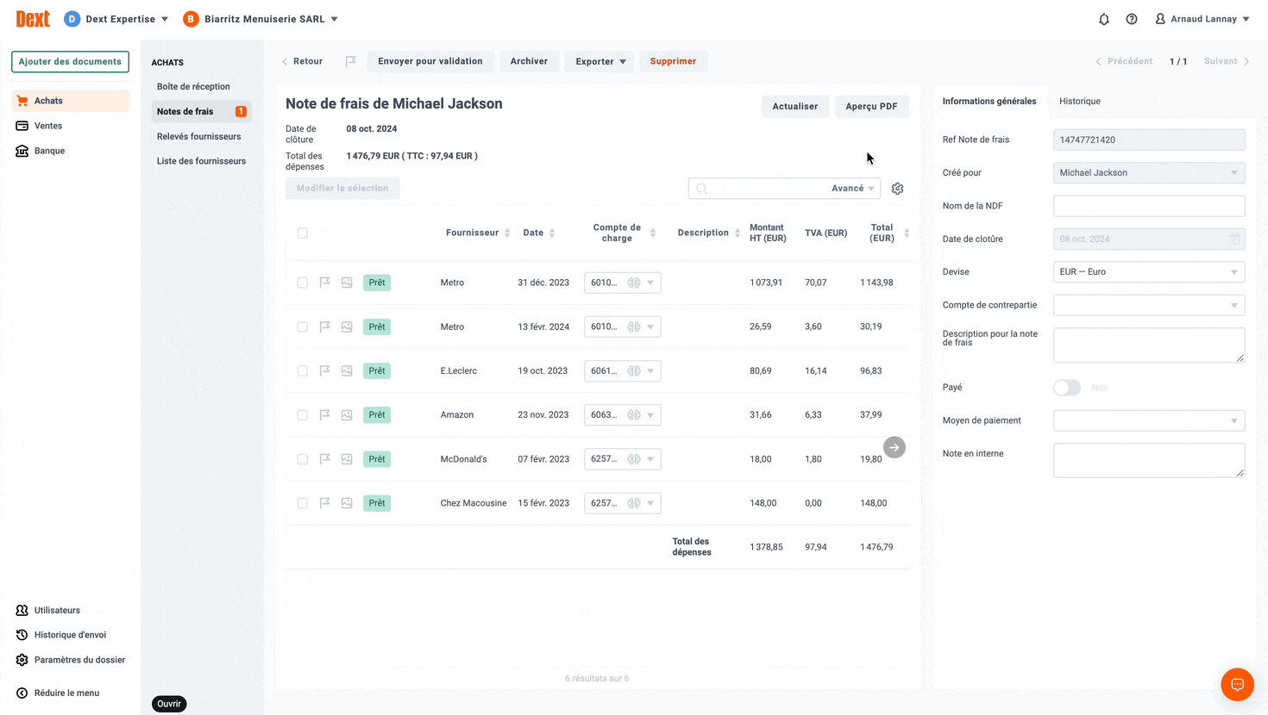The width and height of the screenshot is (1268, 715).
Task: Click the Dext logo
Action: point(33,19)
